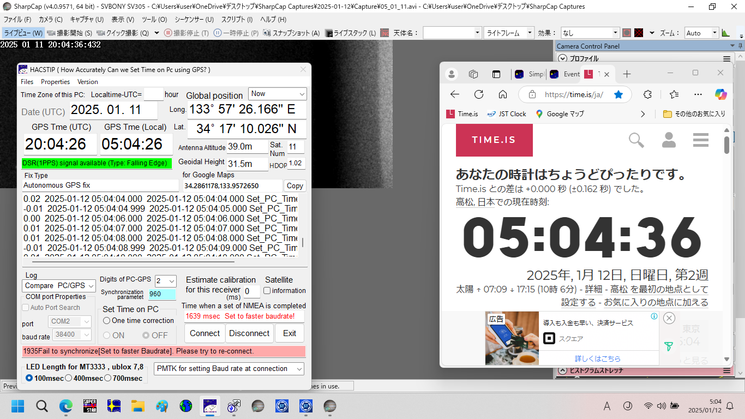Click the Edge home icon
Screen dimensions: 745x419
point(503,94)
